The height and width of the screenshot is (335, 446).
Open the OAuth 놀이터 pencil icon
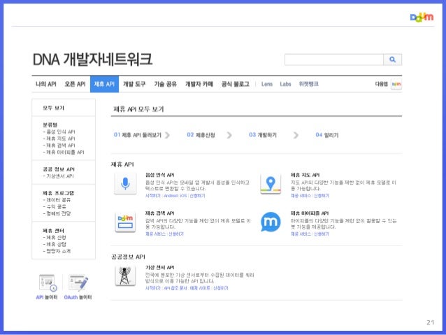tap(78, 283)
